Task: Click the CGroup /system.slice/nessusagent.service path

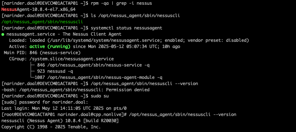Action: click(72, 59)
